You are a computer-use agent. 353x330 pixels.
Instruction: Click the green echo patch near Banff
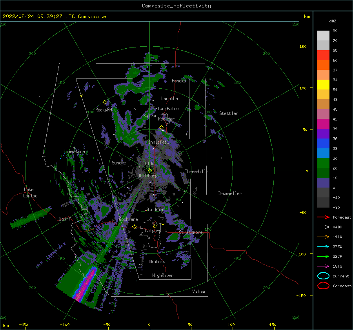coord(30,218)
